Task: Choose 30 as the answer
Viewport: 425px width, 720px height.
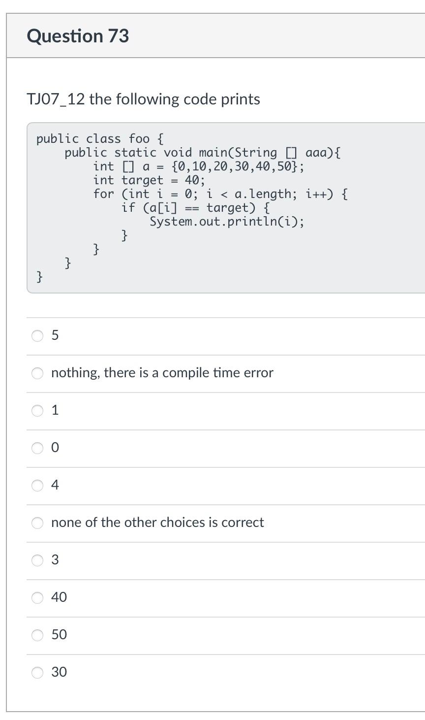Action: 37,672
